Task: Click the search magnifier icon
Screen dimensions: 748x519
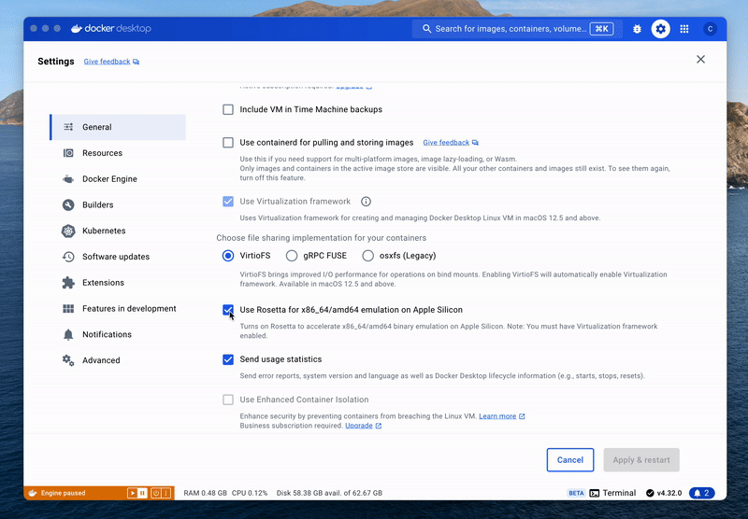Action: tap(426, 29)
